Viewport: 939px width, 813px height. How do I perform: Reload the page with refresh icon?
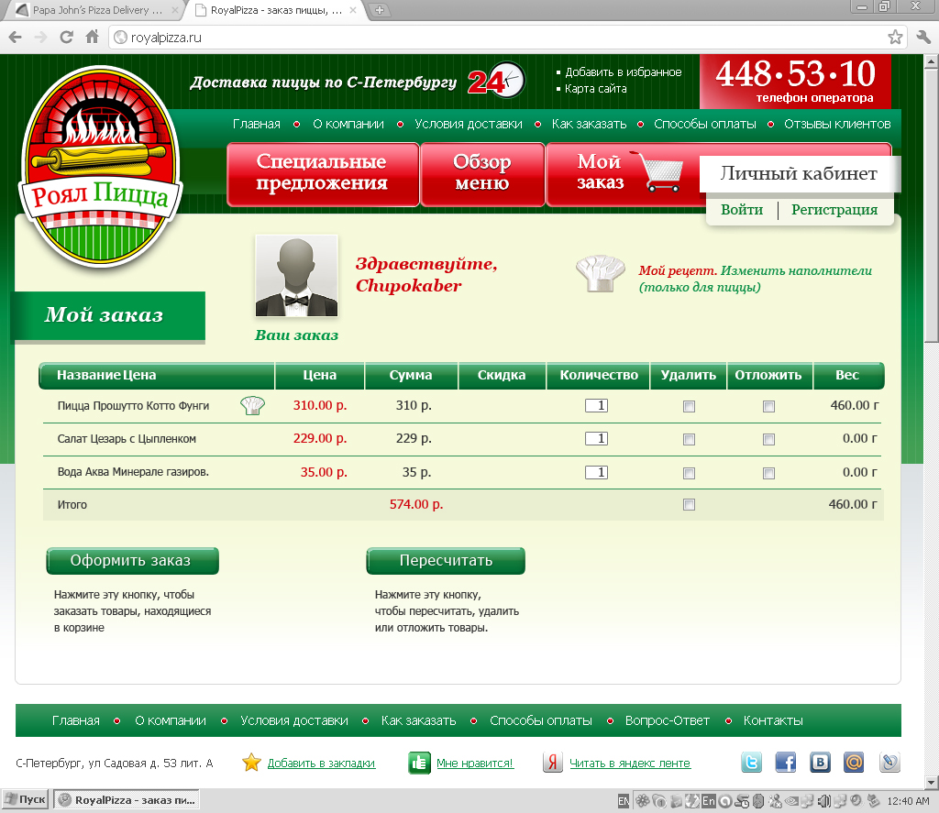tap(66, 37)
